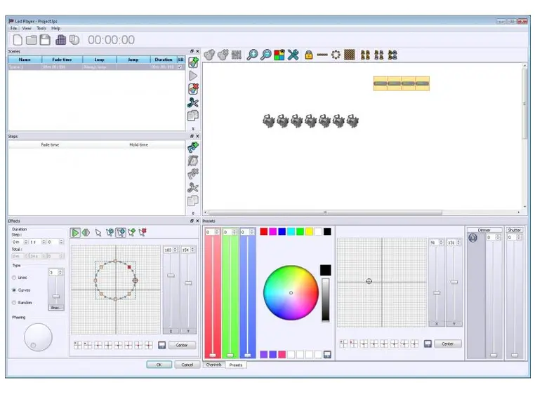Toggle the LB checkbox for Scene 1
Viewport: 535px width, 394px height.
(181, 67)
